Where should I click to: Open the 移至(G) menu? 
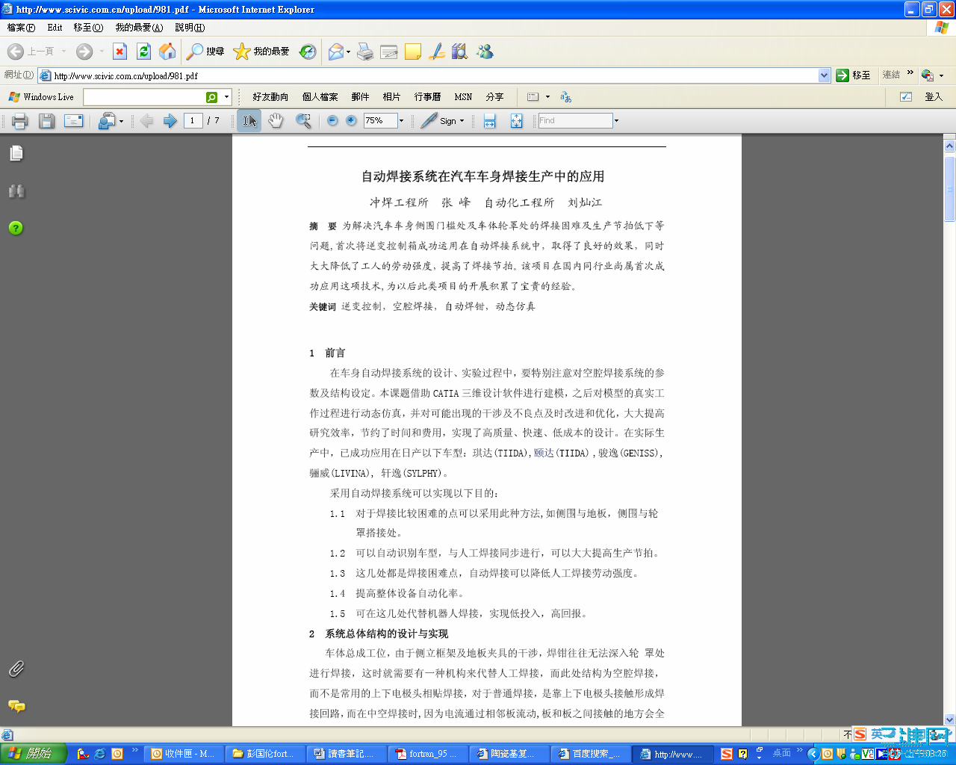point(88,28)
